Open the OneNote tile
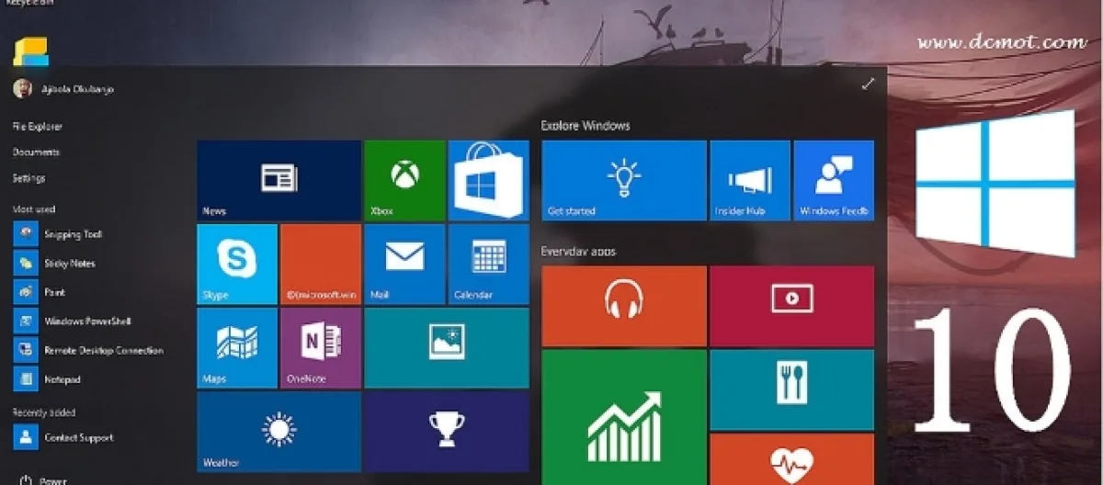 coord(320,347)
